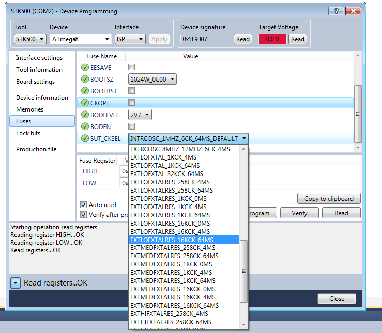Select the Fuses section
The height and width of the screenshot is (333, 382).
[x=42, y=121]
